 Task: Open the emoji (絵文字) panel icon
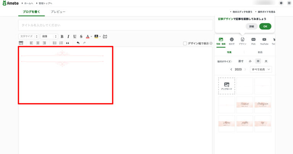[232, 41]
